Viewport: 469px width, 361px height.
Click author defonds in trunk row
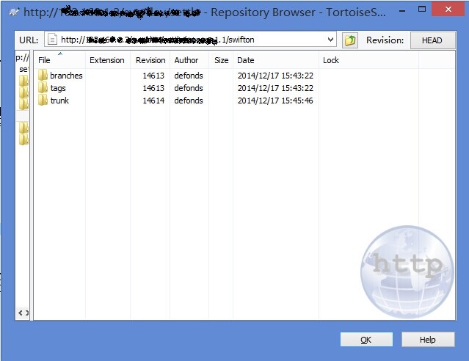coord(189,101)
